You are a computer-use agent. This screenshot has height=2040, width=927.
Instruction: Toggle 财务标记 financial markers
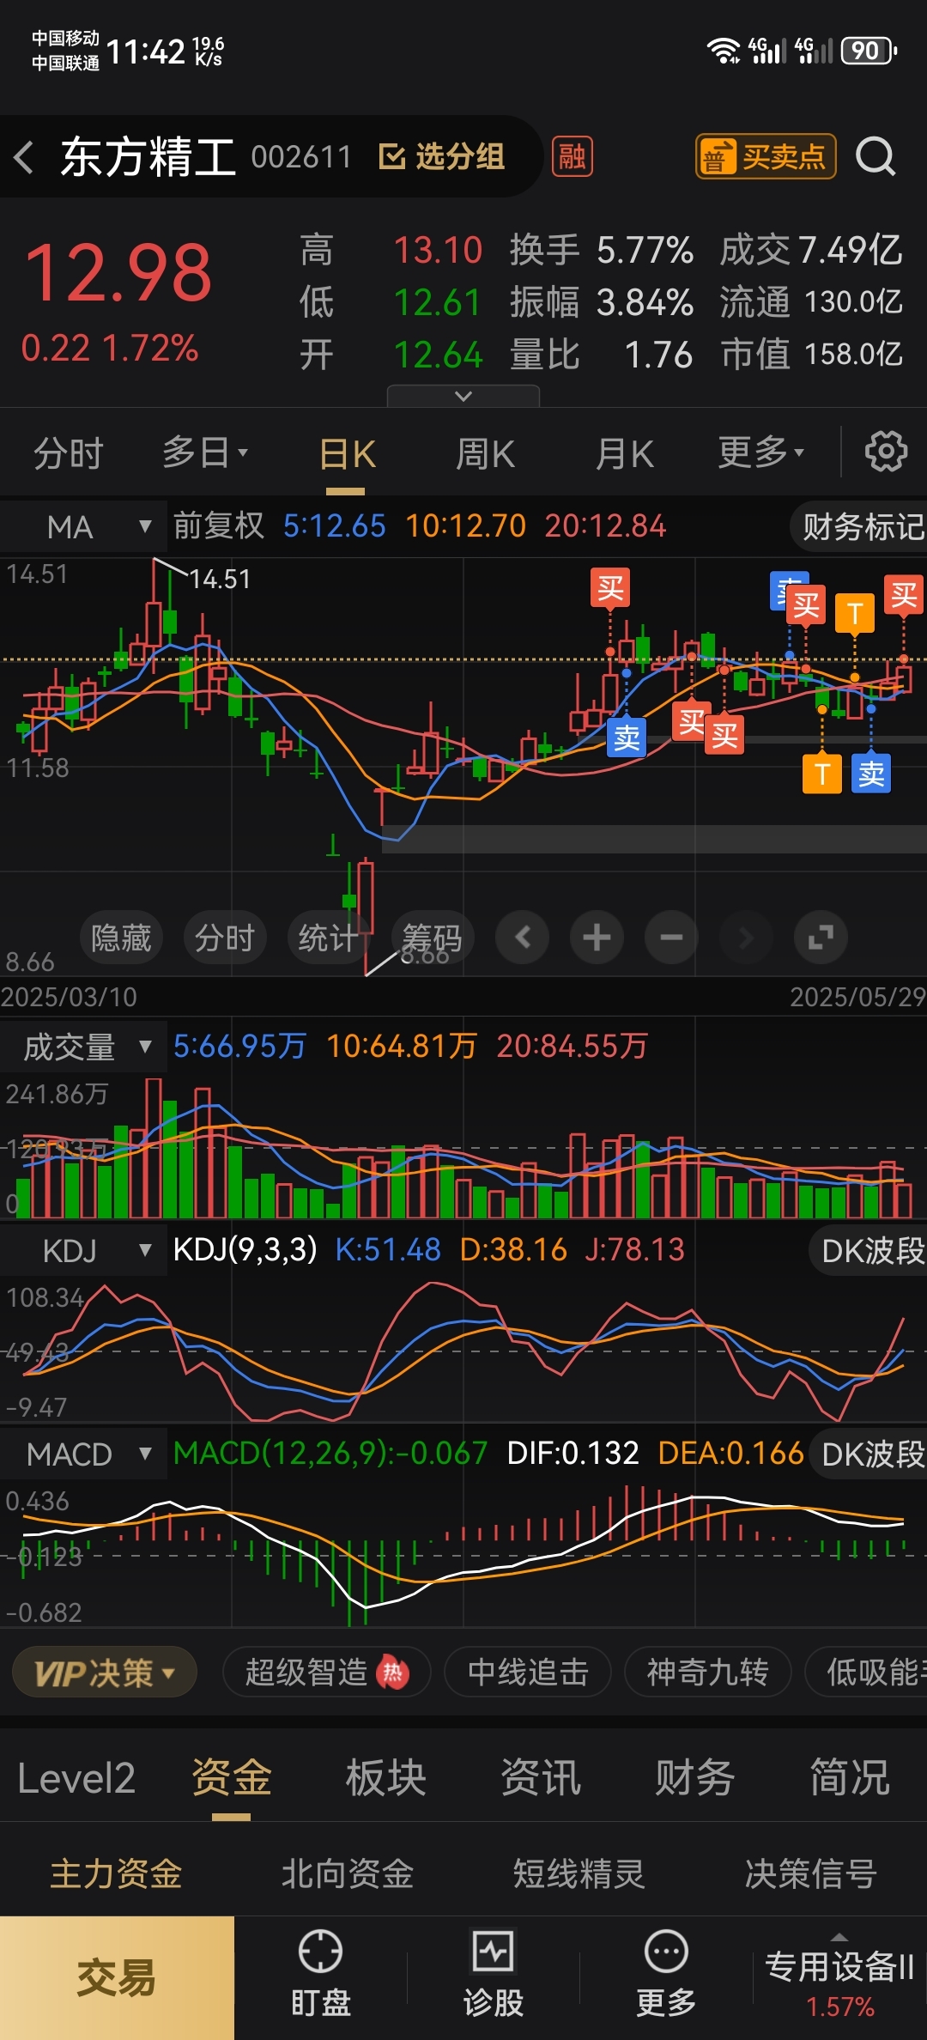pos(860,526)
